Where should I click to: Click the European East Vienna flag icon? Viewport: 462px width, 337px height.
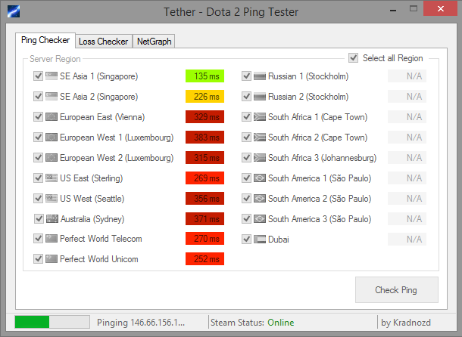52,117
